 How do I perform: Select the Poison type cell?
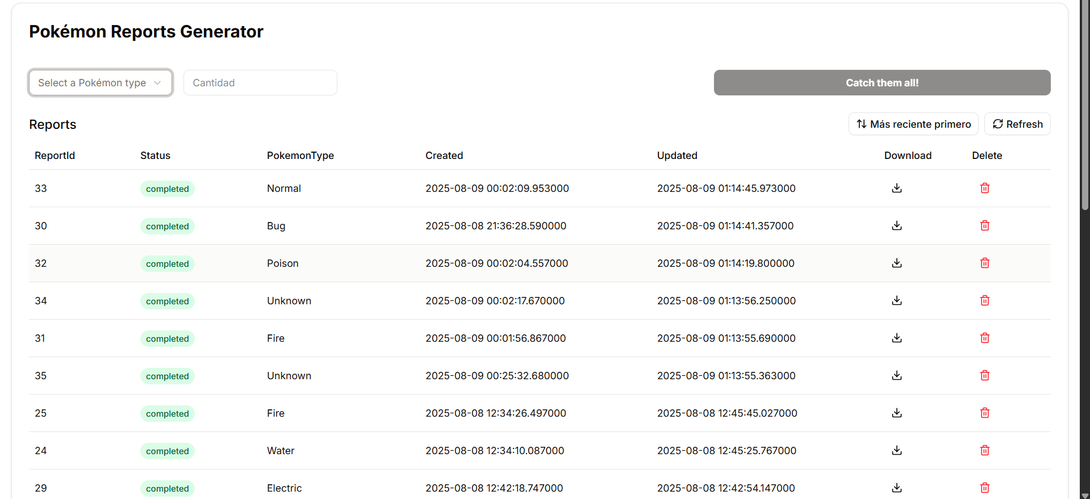[283, 263]
